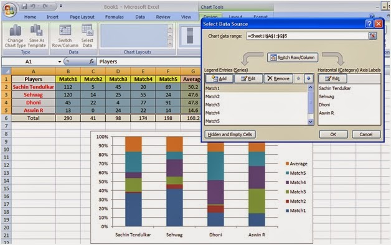The width and height of the screenshot is (391, 245).
Task: Click Total cell in row 6
Action: tap(34, 118)
